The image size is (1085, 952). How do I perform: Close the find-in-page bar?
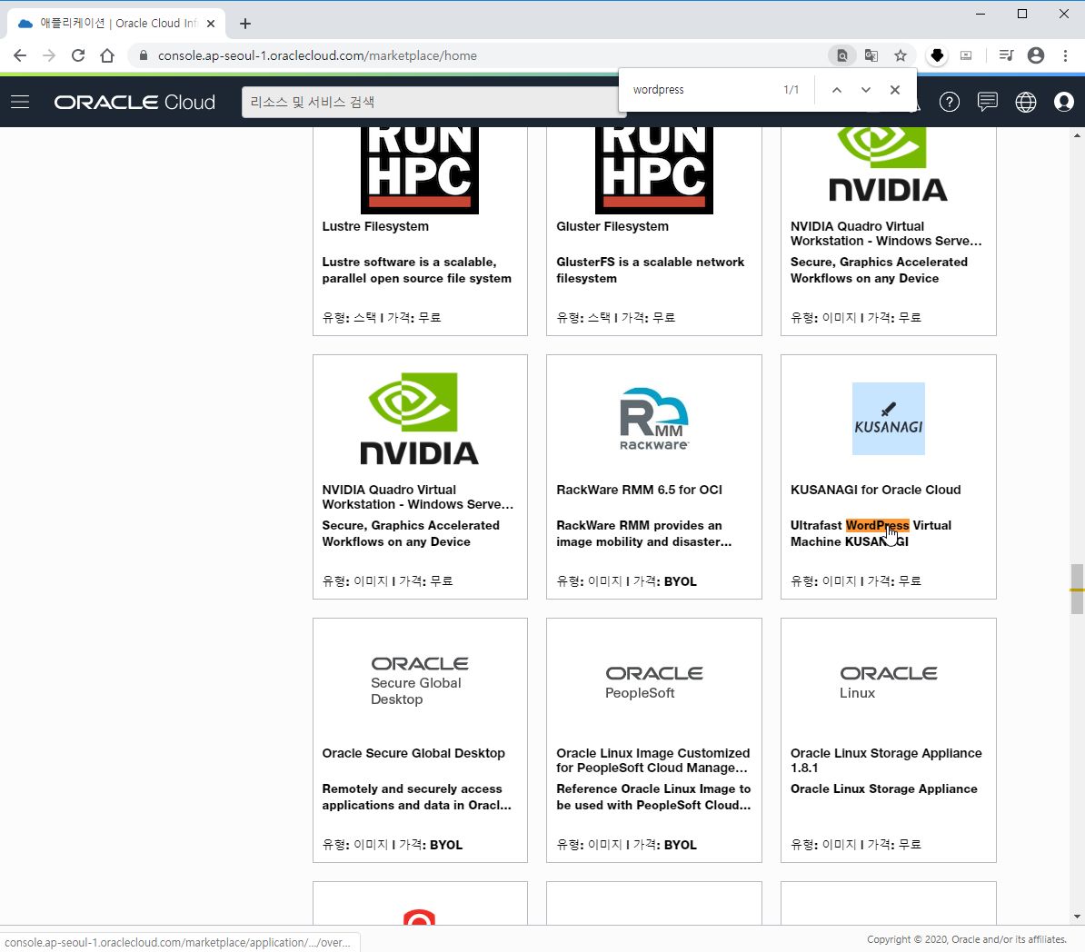895,90
